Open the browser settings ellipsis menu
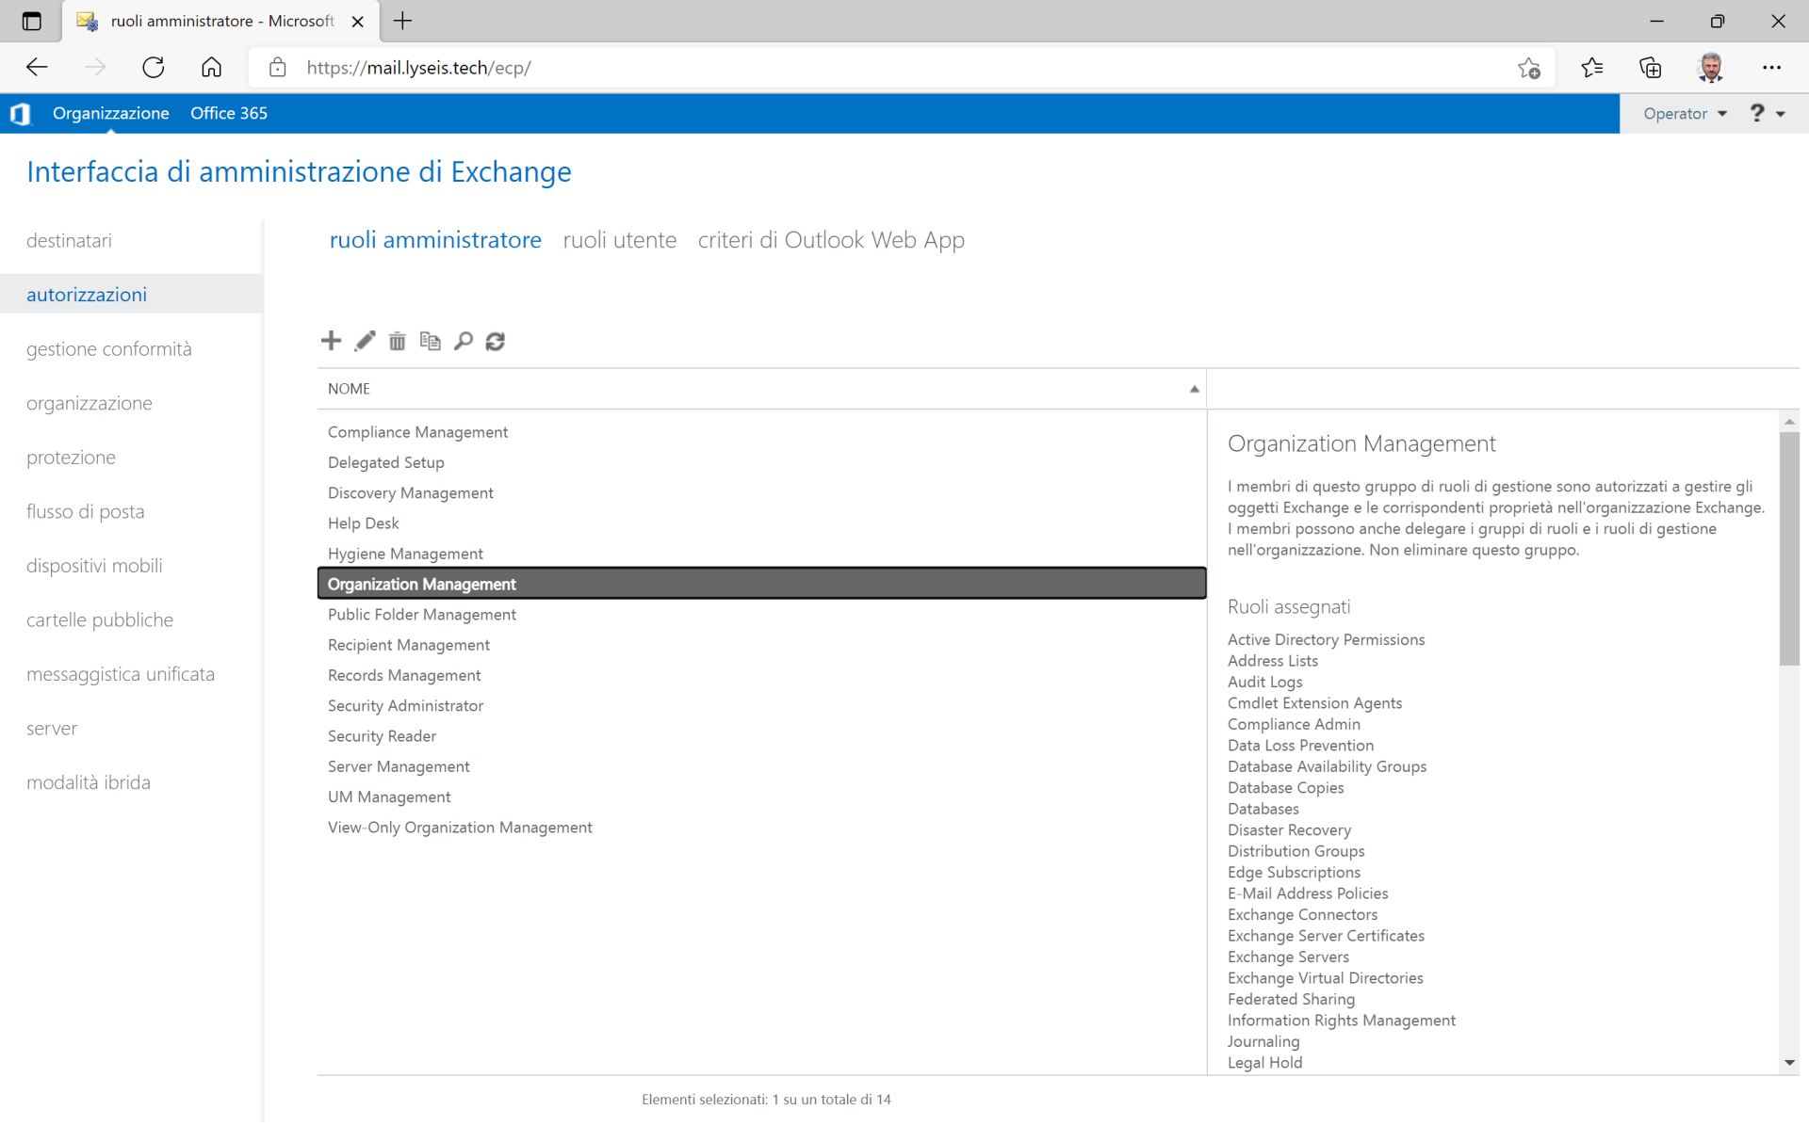1809x1142 pixels. (x=1771, y=68)
